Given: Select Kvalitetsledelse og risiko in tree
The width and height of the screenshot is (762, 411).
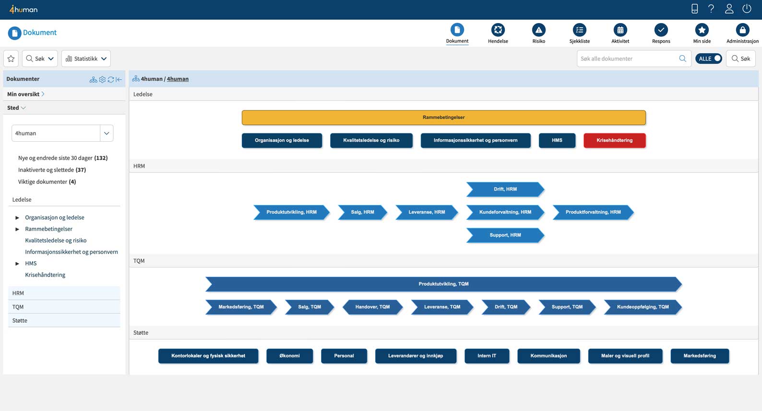Looking at the screenshot, I should pyautogui.click(x=56, y=241).
